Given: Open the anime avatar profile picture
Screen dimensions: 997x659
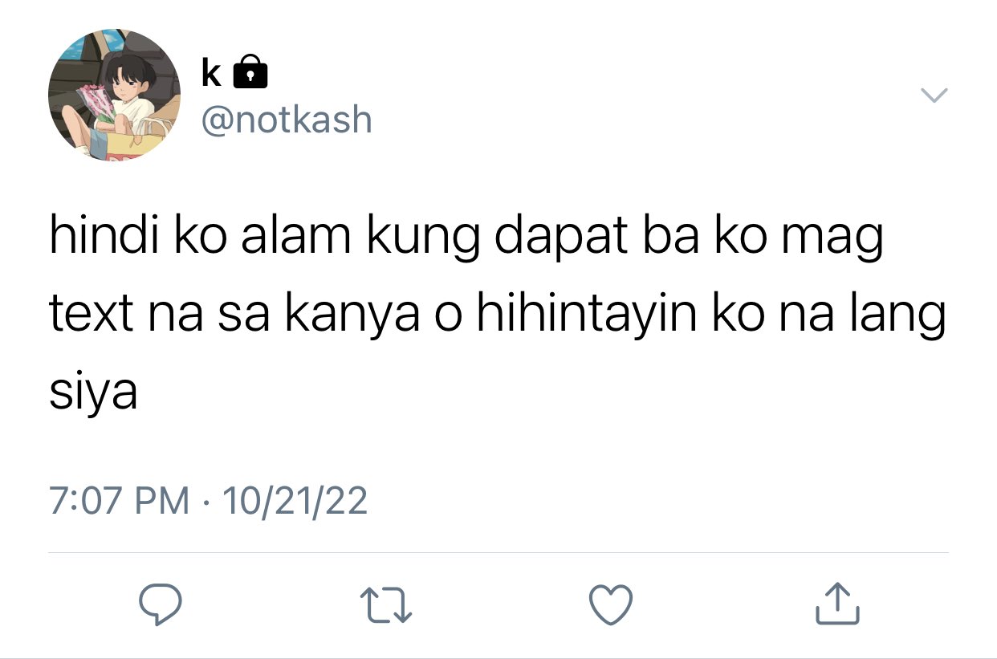Looking at the screenshot, I should point(114,96).
